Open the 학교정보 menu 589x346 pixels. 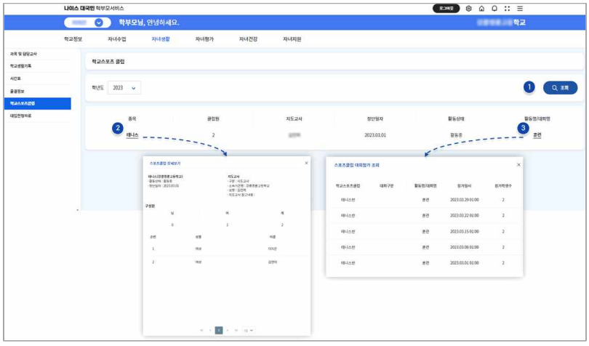pyautogui.click(x=73, y=39)
